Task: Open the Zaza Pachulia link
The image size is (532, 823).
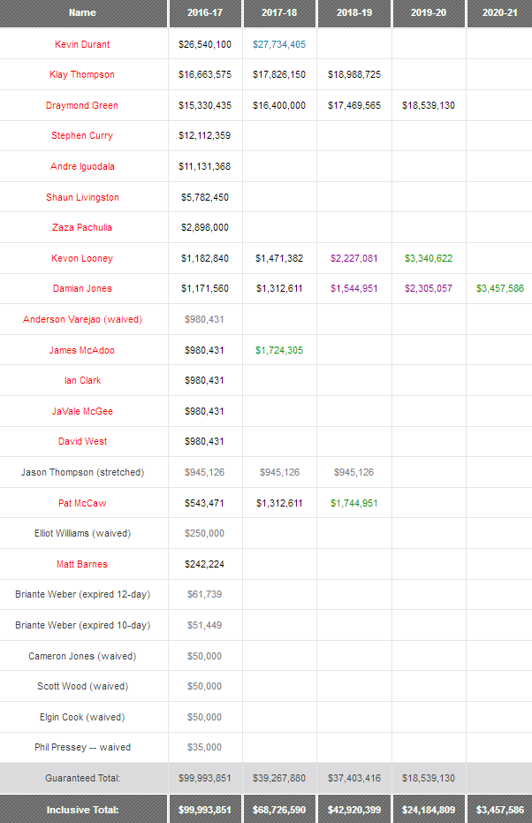Action: coord(82,228)
